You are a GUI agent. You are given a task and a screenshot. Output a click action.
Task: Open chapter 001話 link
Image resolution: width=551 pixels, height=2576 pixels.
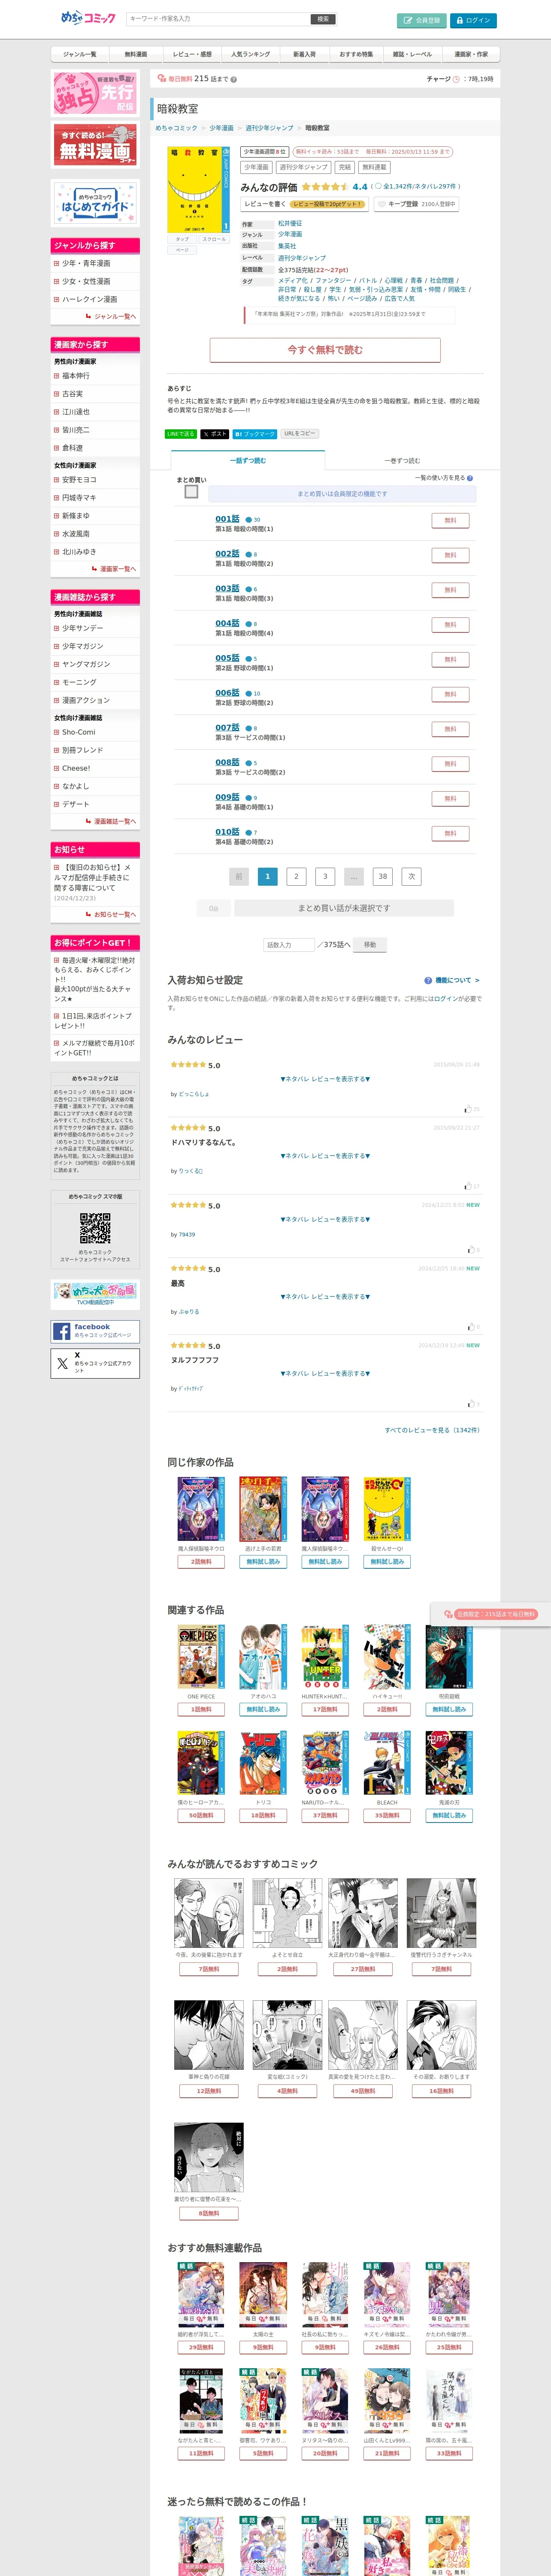coord(227,519)
